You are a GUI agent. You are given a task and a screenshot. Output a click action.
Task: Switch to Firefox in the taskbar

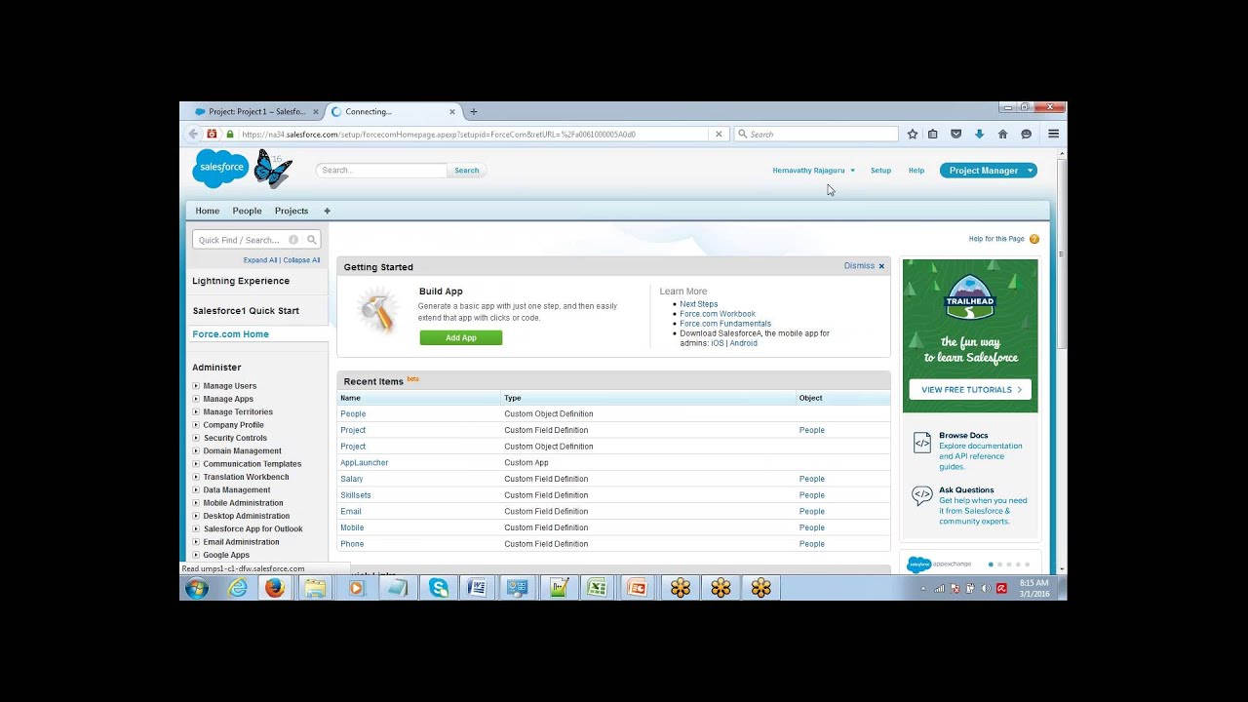click(x=275, y=588)
